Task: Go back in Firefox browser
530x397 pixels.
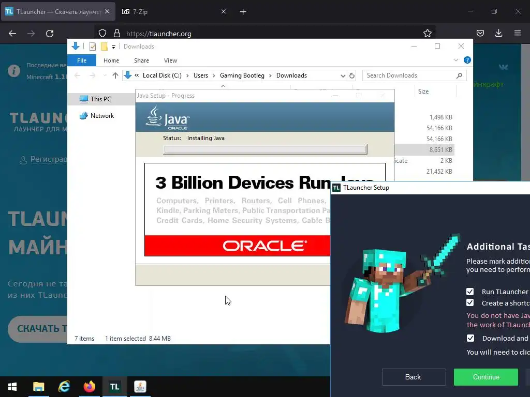Action: [12, 34]
